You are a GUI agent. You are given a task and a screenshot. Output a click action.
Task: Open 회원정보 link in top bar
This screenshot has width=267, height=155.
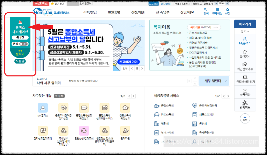pos(86,3)
